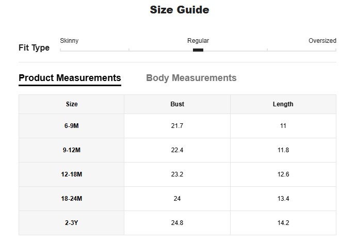
Task: Click the 23.2 bust value for 12-18M
Action: [177, 174]
